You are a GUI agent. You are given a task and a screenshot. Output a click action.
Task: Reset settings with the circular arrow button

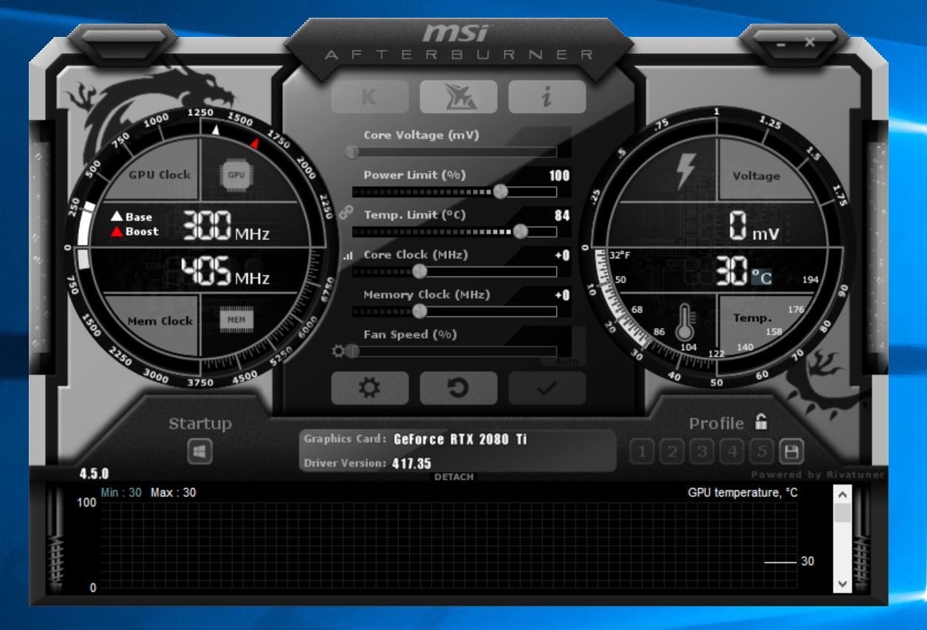pyautogui.click(x=458, y=388)
